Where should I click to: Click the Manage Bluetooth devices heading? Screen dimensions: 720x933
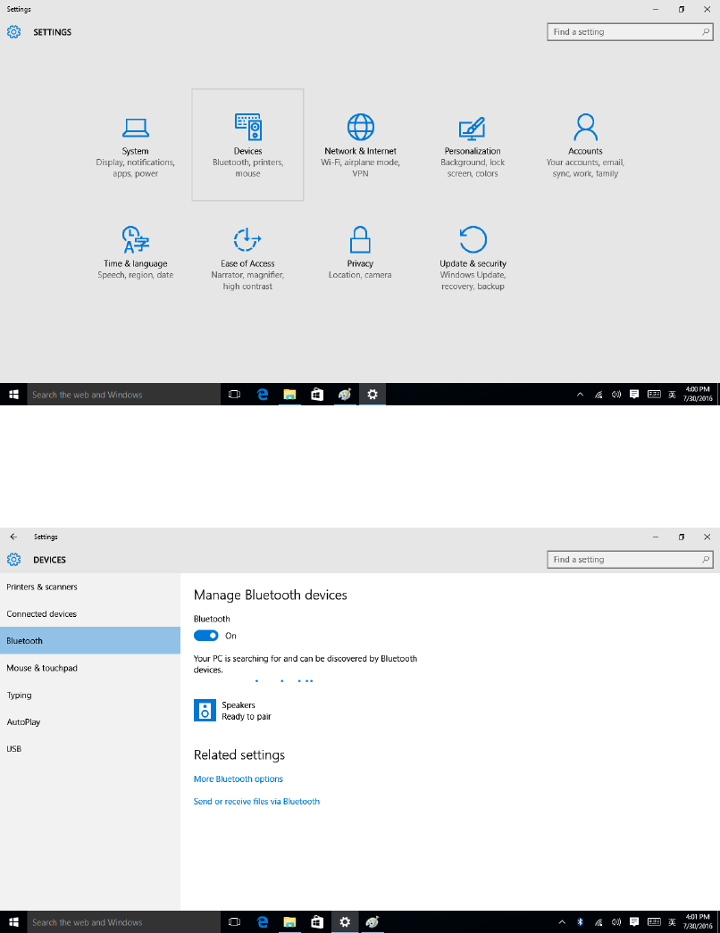271,595
